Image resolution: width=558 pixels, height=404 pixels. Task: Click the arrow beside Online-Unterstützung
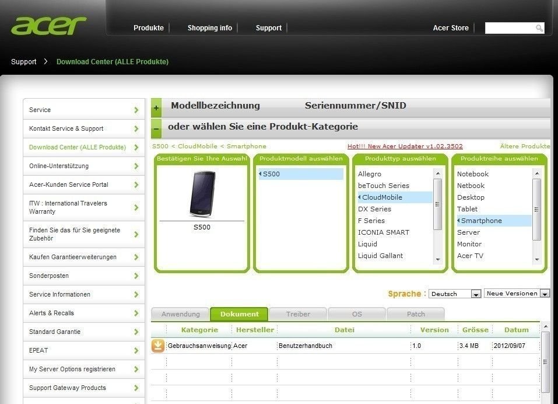pyautogui.click(x=136, y=166)
